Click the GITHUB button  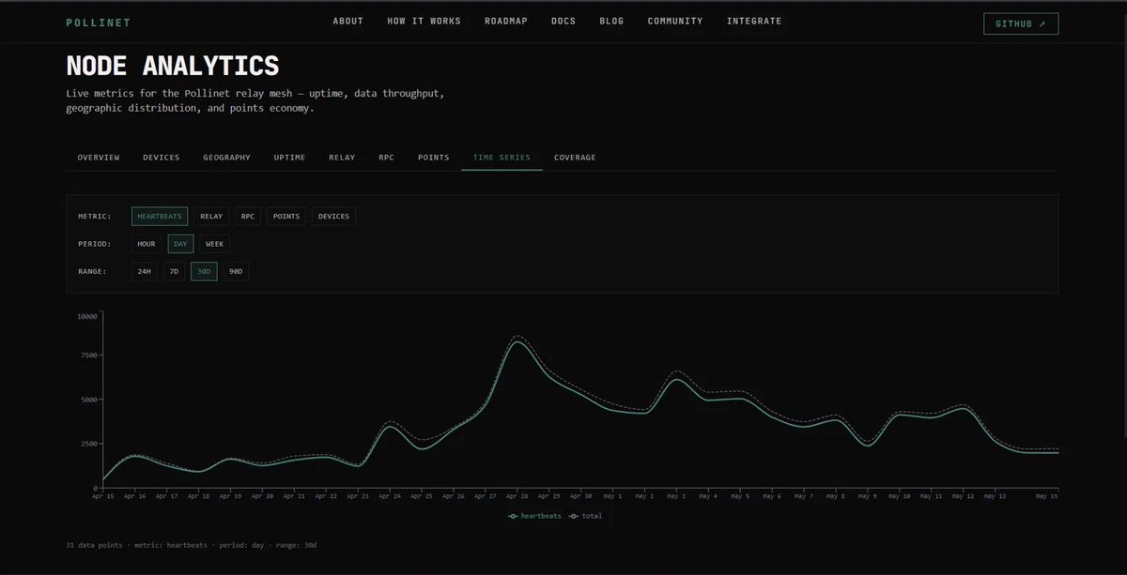point(1021,23)
